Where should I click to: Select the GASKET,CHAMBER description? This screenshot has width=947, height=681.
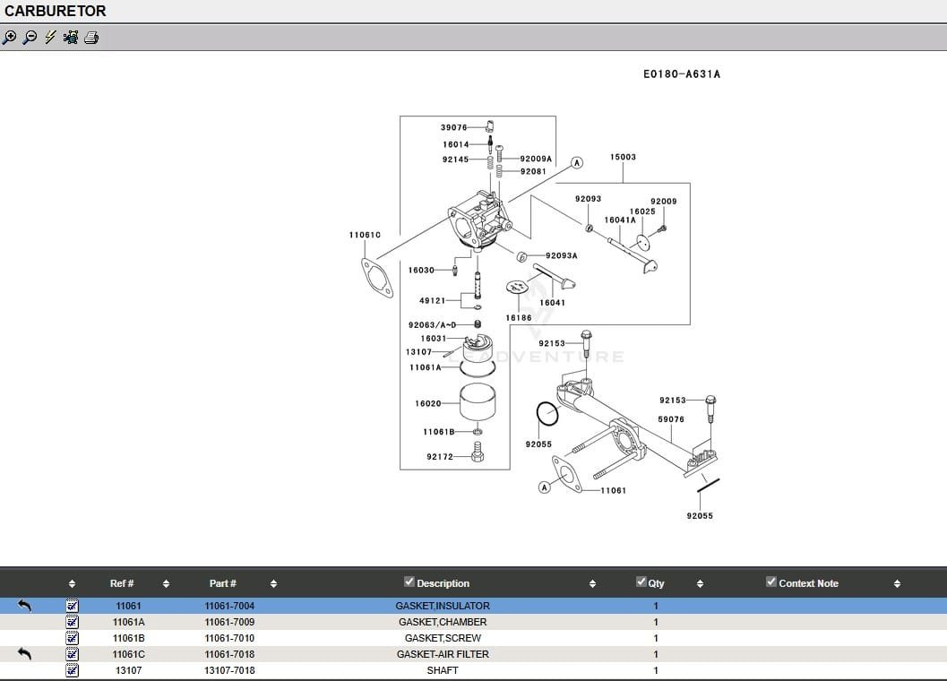pos(443,622)
